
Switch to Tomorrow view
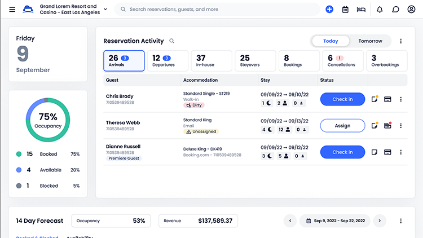pyautogui.click(x=370, y=41)
